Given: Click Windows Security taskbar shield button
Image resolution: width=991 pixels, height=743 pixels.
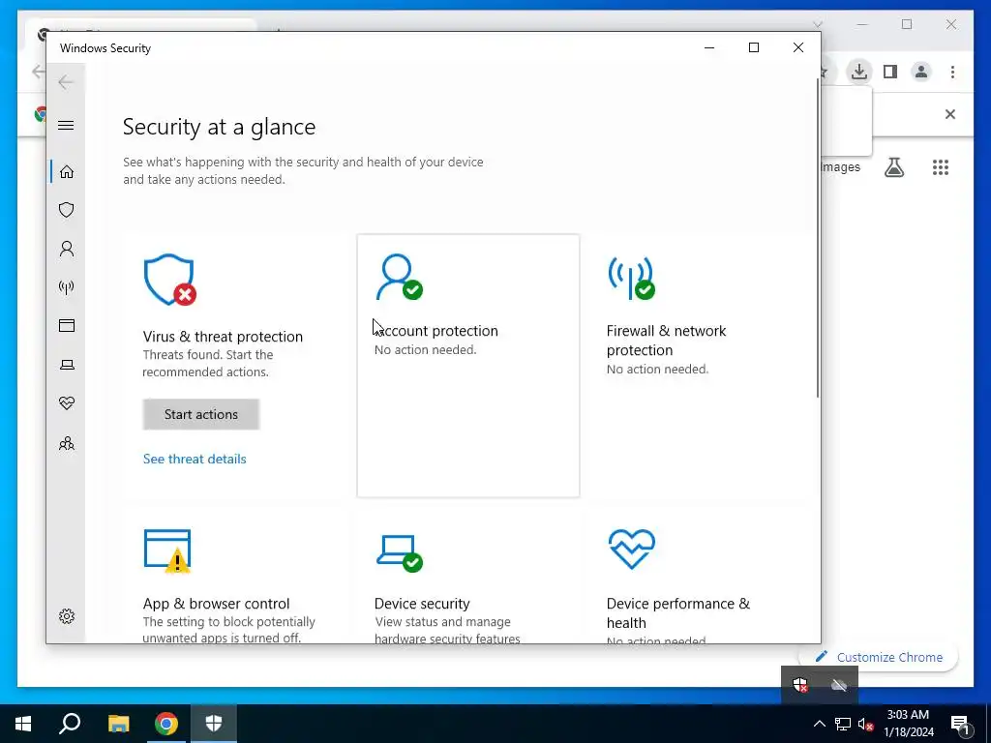Looking at the screenshot, I should point(214,724).
